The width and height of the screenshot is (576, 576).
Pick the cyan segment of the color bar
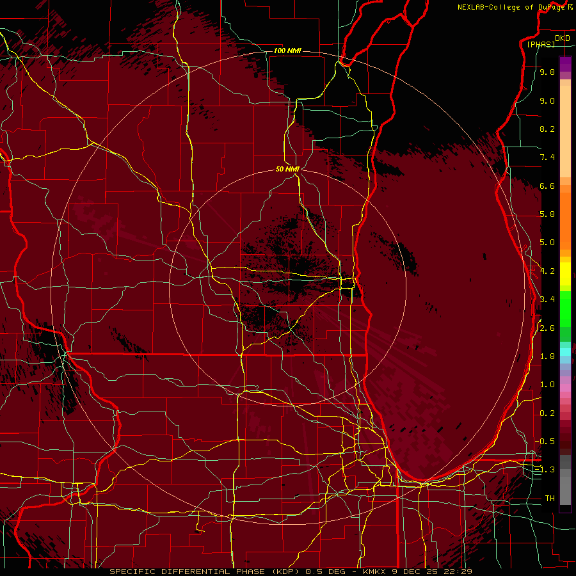coord(565,352)
